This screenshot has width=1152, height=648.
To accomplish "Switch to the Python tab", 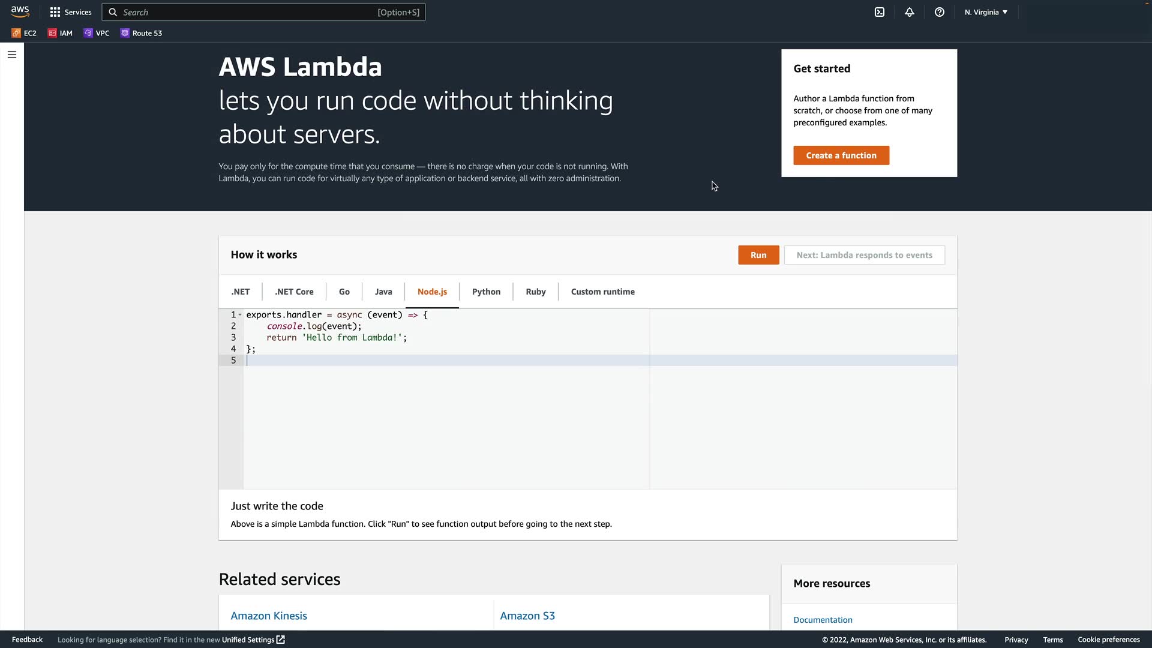I will 486,292.
